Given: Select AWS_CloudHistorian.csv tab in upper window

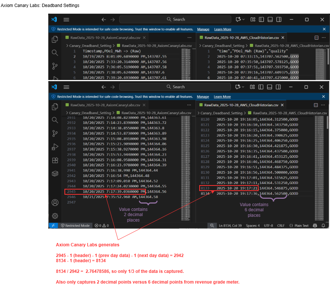Looking at the screenshot, I should click(x=242, y=38).
